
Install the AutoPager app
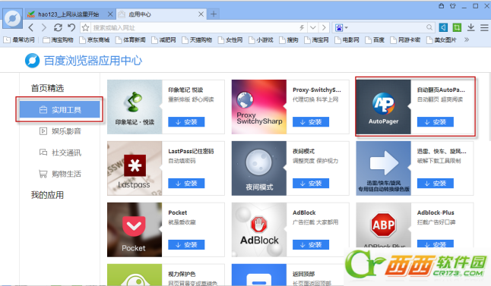click(x=436, y=122)
